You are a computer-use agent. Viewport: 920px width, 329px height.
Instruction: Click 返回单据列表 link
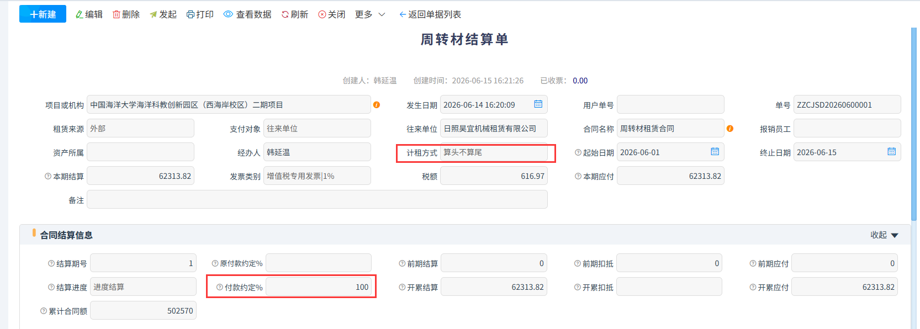430,14
